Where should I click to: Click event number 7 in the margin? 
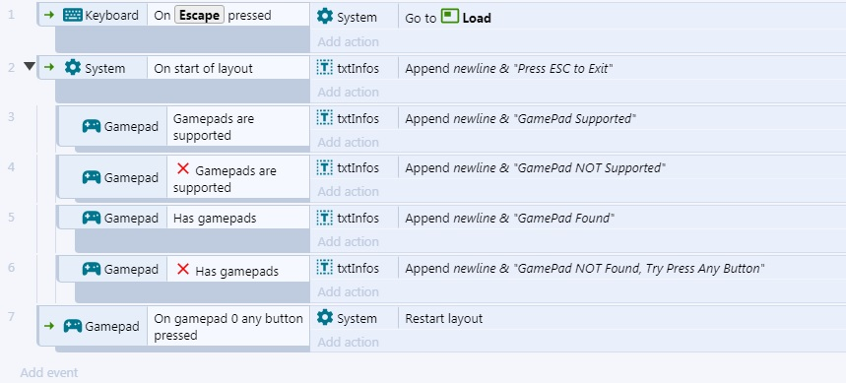12,316
